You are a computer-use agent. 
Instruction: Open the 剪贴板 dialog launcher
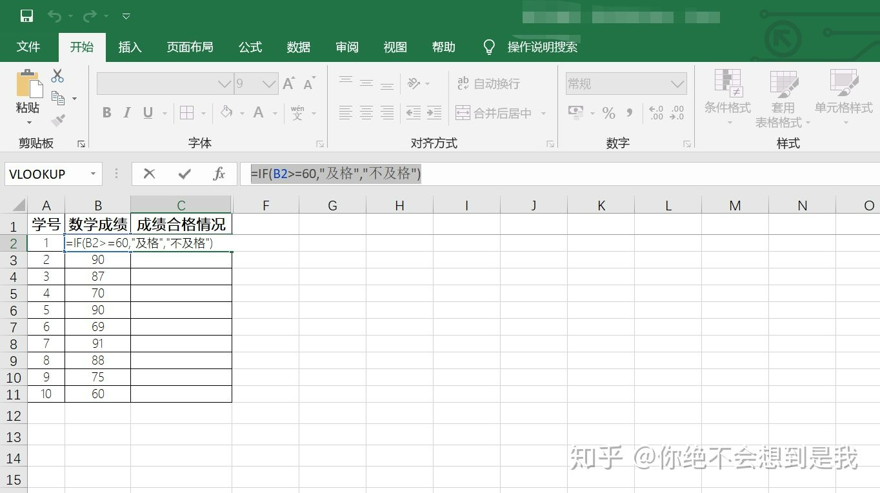(x=81, y=144)
